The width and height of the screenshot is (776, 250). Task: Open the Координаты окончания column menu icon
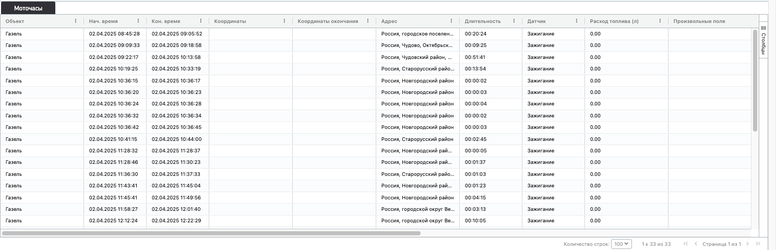click(x=368, y=21)
